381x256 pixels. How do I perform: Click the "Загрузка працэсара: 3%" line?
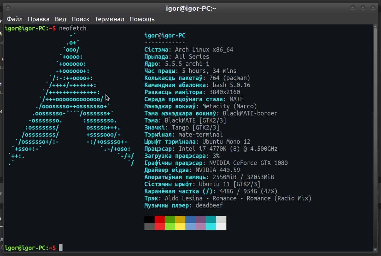[182, 156]
